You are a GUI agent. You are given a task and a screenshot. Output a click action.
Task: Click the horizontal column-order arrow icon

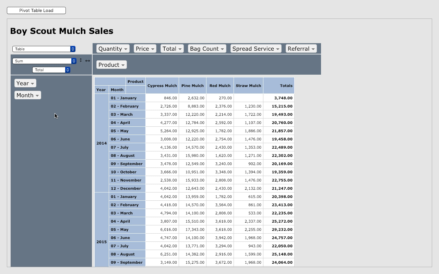[x=87, y=61]
